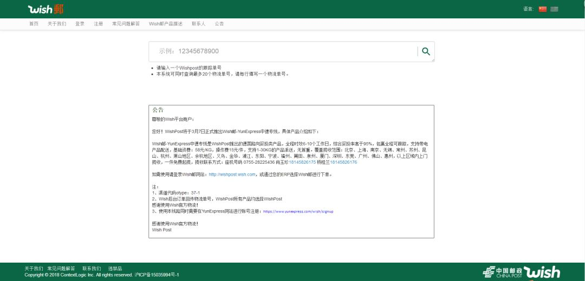Go to the 登录 page
Viewport: 585px width, 281px height.
coord(80,24)
